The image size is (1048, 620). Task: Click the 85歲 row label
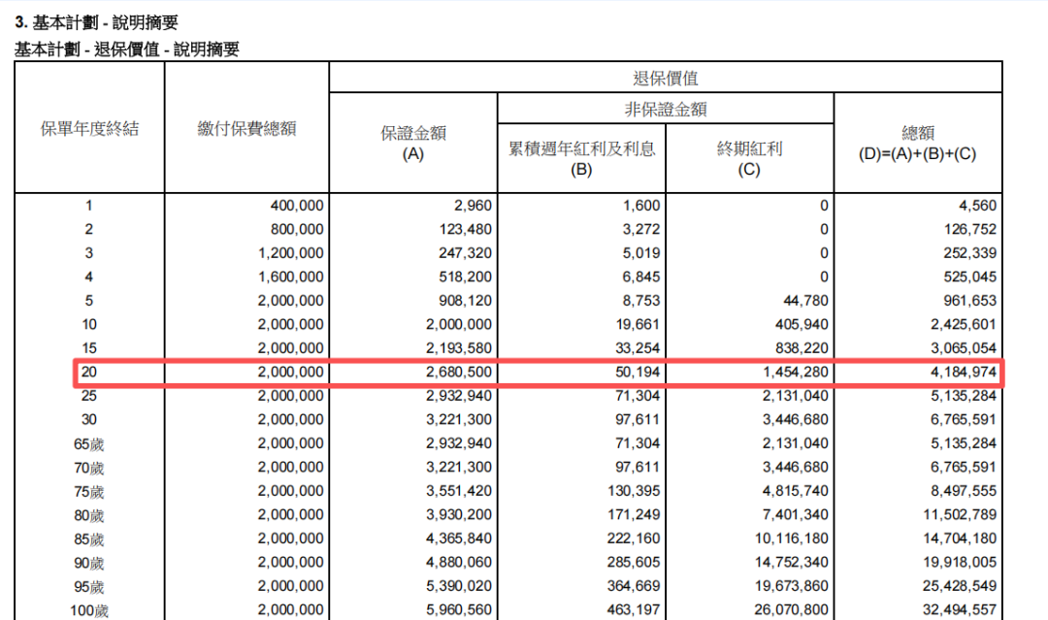point(88,539)
